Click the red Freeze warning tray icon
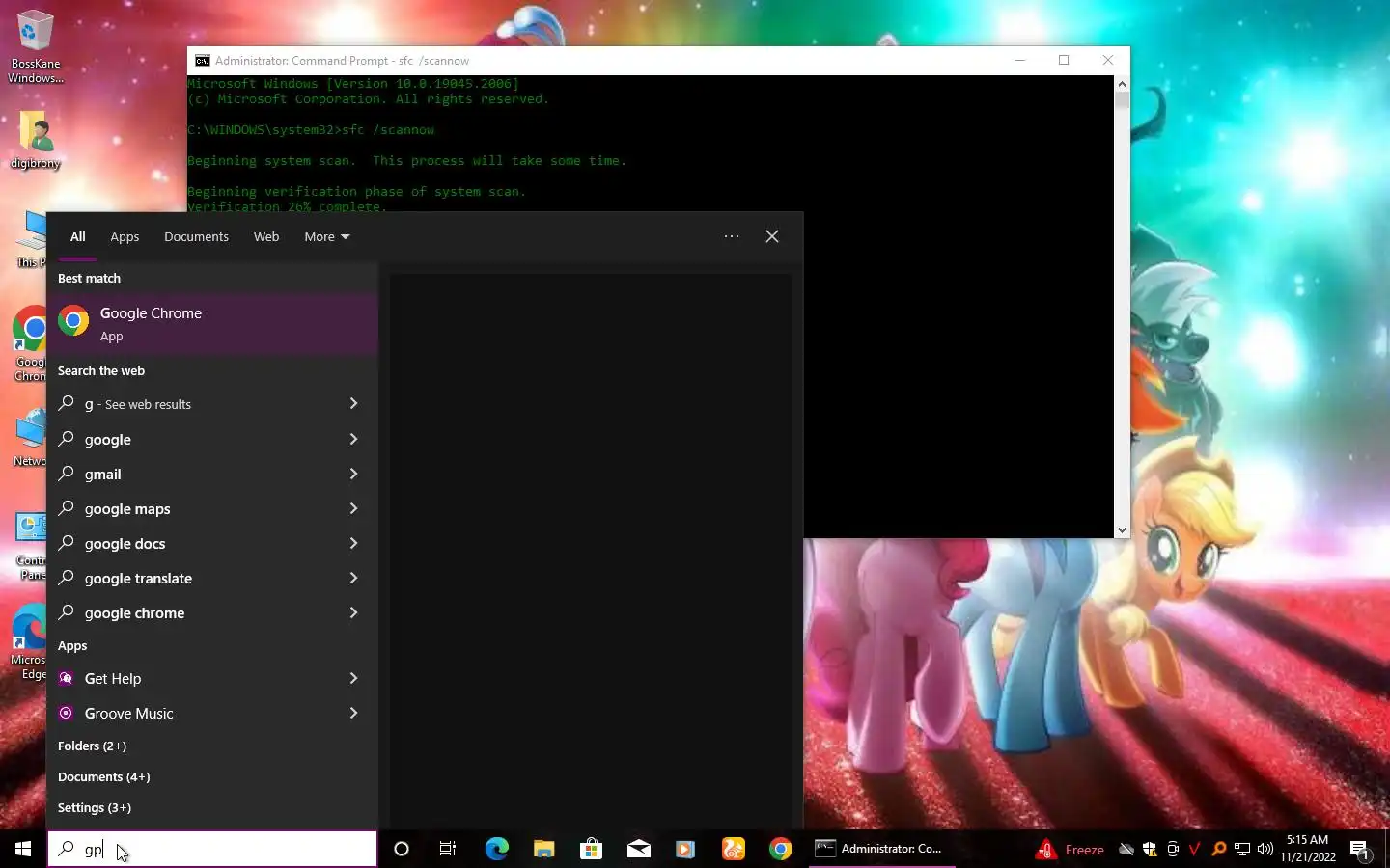The width and height of the screenshot is (1390, 868). point(1070,850)
